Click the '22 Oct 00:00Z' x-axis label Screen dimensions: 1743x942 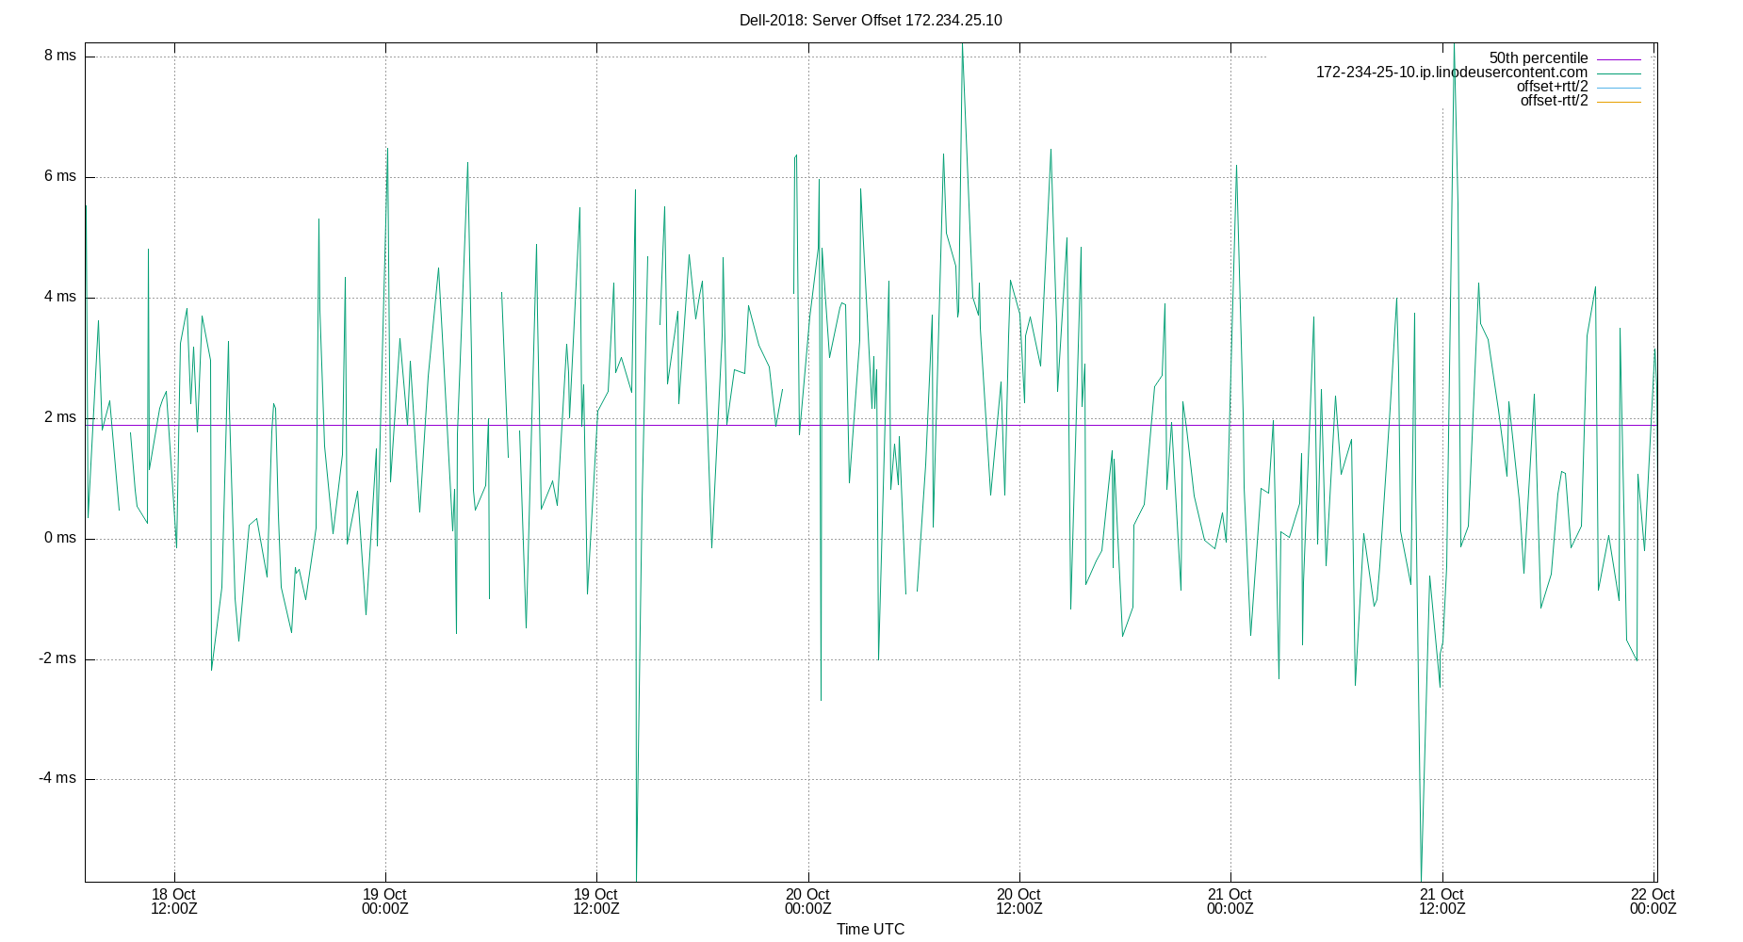(x=1653, y=901)
